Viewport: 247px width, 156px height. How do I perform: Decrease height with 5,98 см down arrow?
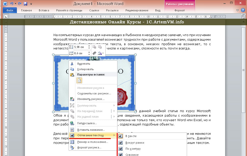point(89,48)
